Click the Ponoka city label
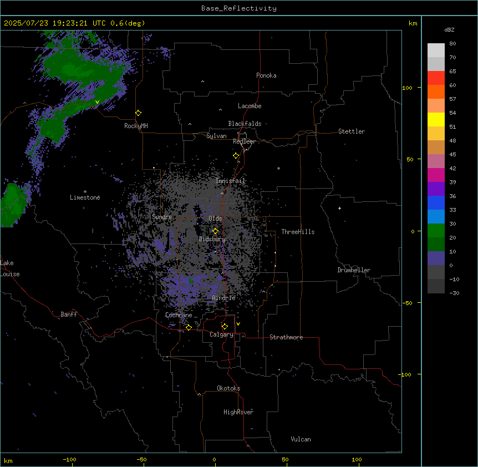 point(266,75)
